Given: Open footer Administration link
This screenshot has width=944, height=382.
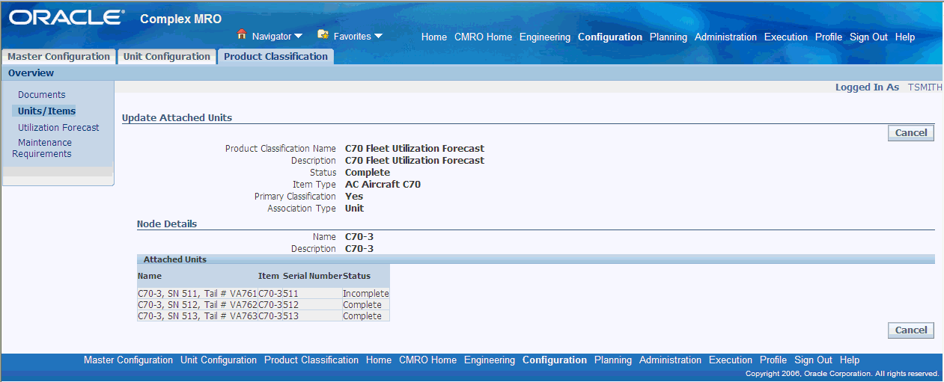Looking at the screenshot, I should coord(670,360).
